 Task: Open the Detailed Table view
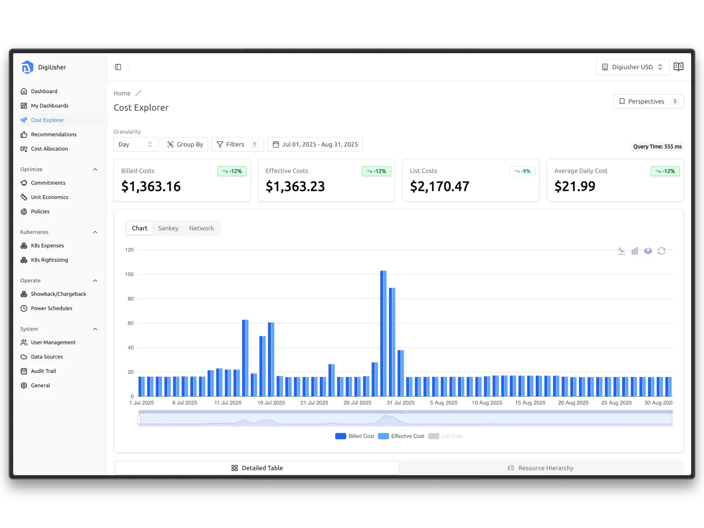pyautogui.click(x=257, y=468)
